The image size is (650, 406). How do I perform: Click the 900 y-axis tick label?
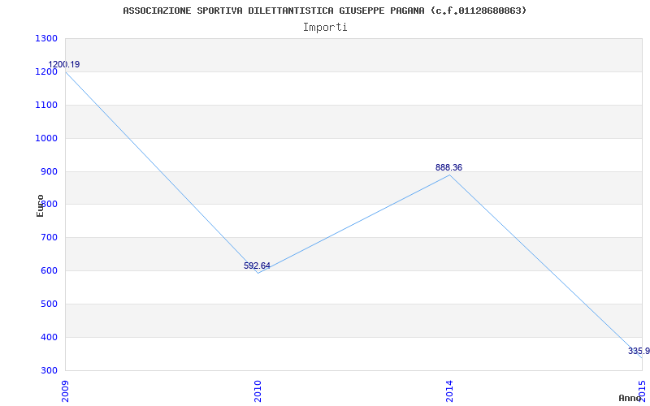49,171
